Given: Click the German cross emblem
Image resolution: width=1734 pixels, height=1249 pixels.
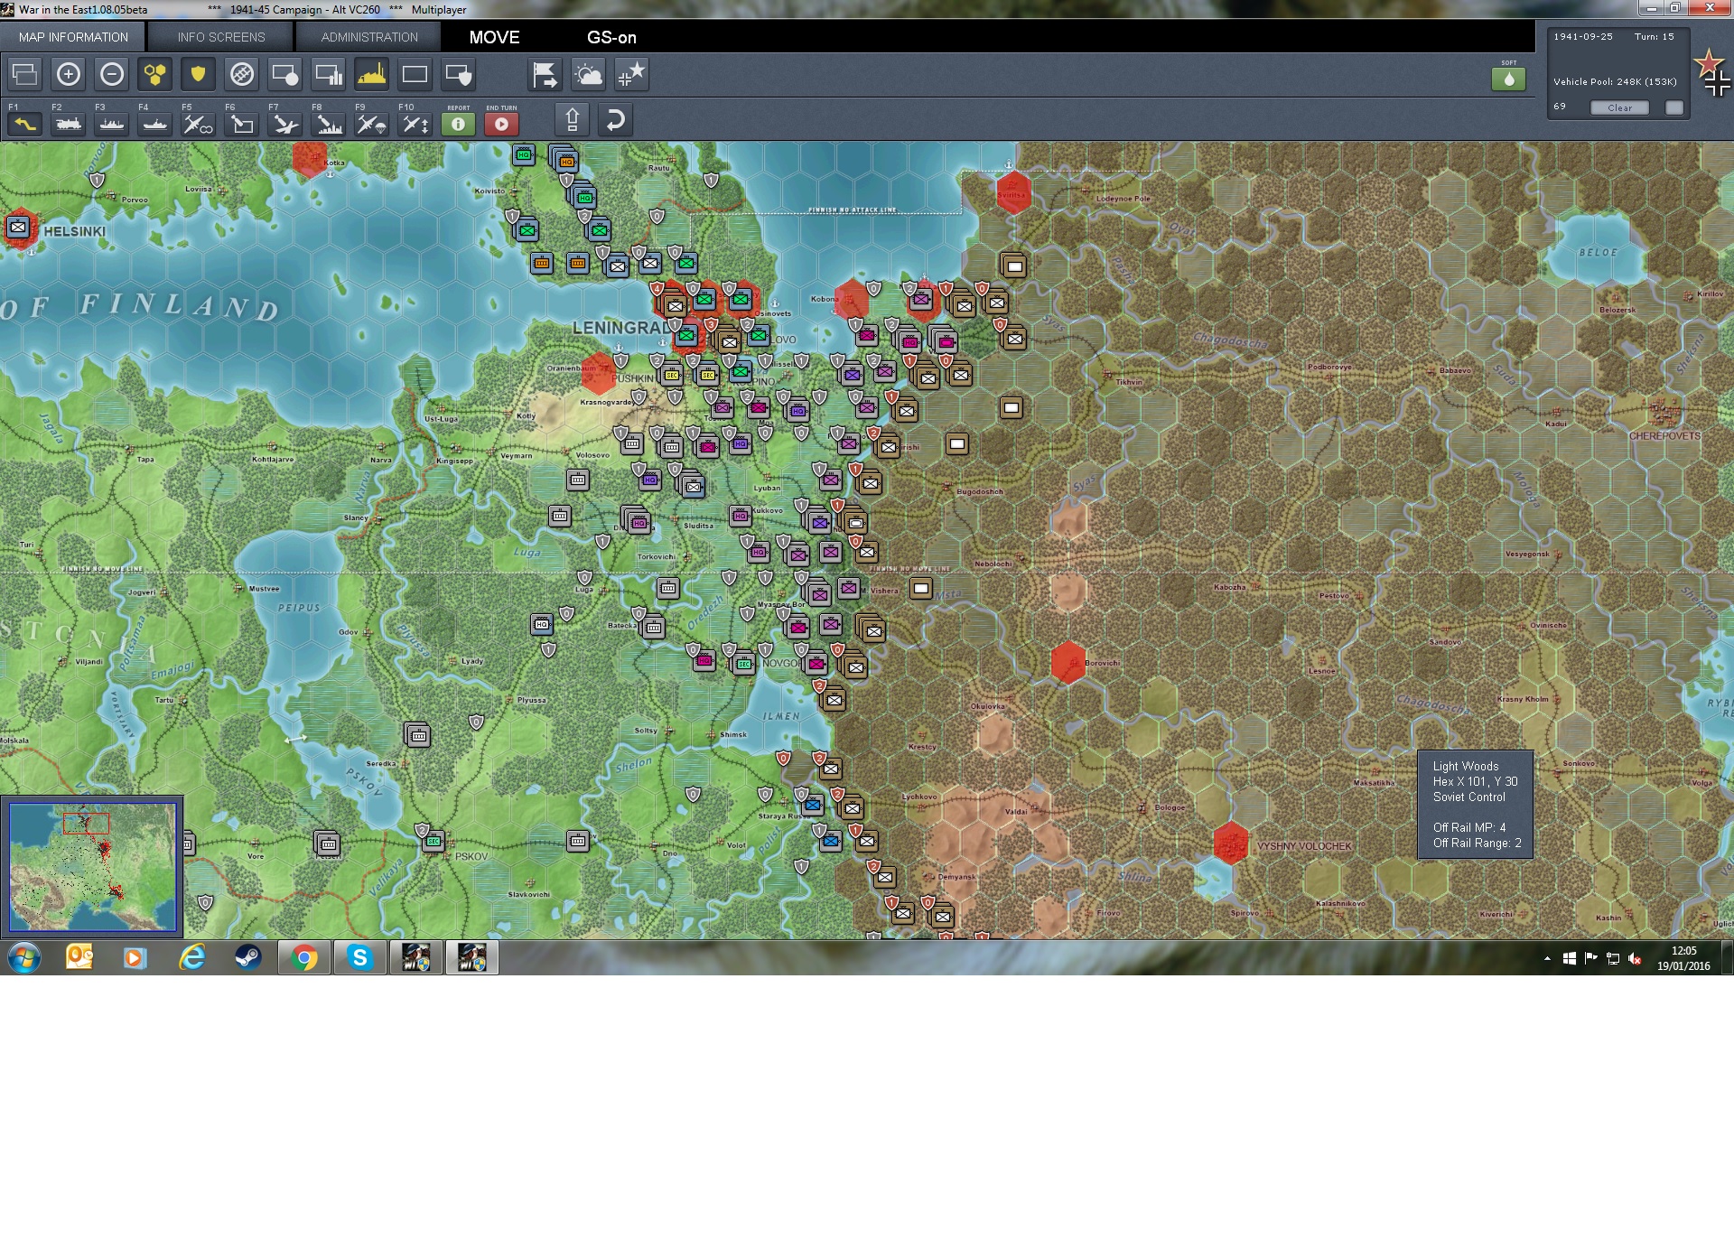Looking at the screenshot, I should 1718,83.
